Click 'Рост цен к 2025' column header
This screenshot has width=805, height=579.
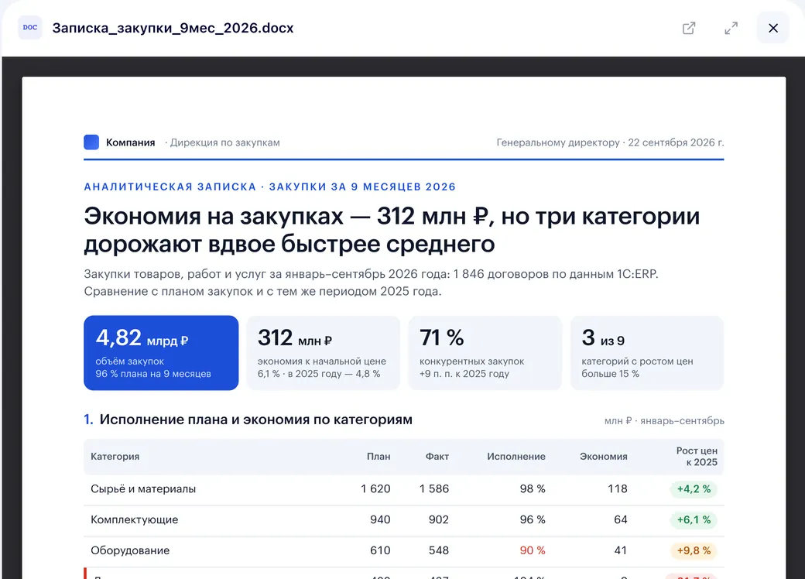pos(697,457)
